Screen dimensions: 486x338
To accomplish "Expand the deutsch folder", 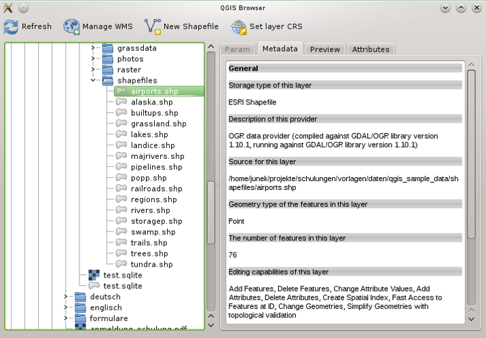I will pos(66,297).
